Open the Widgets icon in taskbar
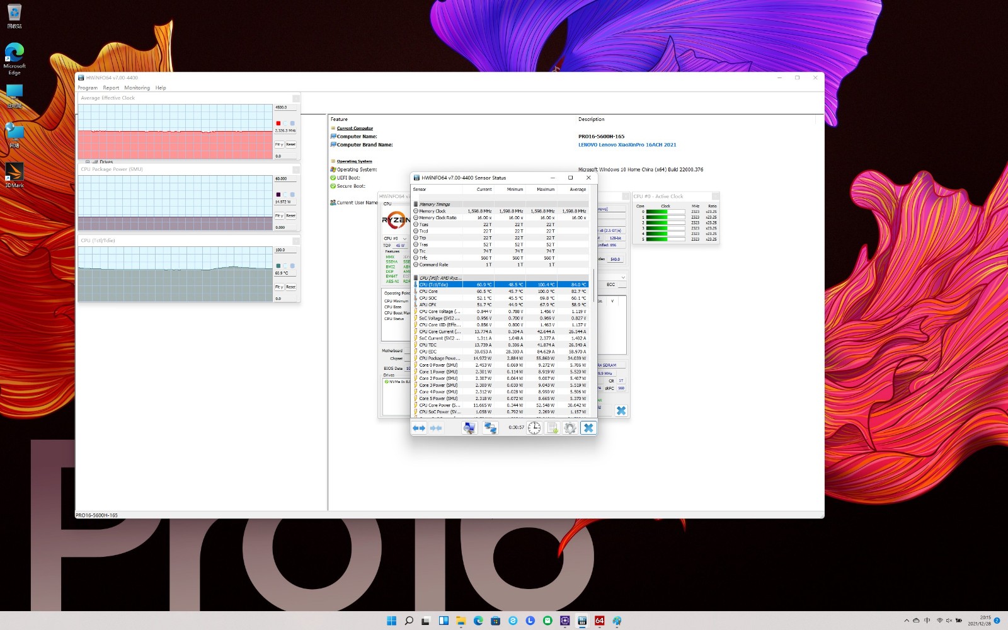Screen dimensions: 1008x630 click(x=444, y=621)
